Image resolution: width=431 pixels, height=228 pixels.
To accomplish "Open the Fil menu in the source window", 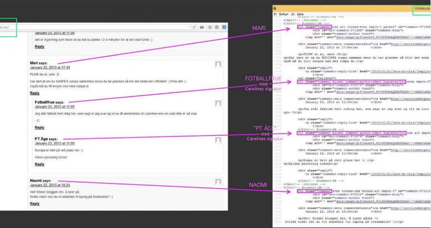I will tap(275, 14).
